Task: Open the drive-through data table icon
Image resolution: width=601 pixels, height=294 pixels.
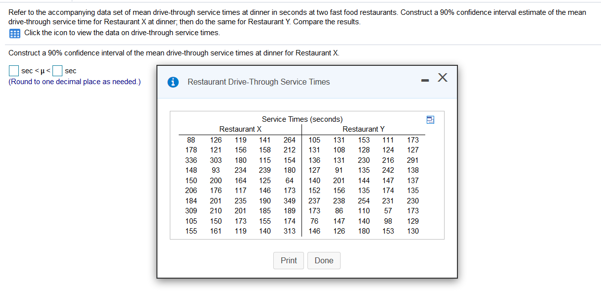Action: coord(14,33)
